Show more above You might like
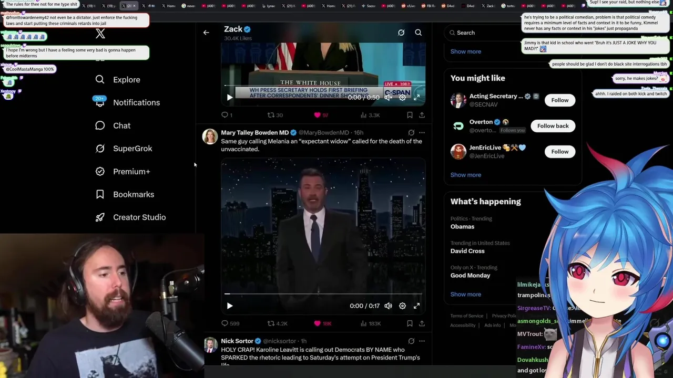This screenshot has width=673, height=378. (466, 51)
